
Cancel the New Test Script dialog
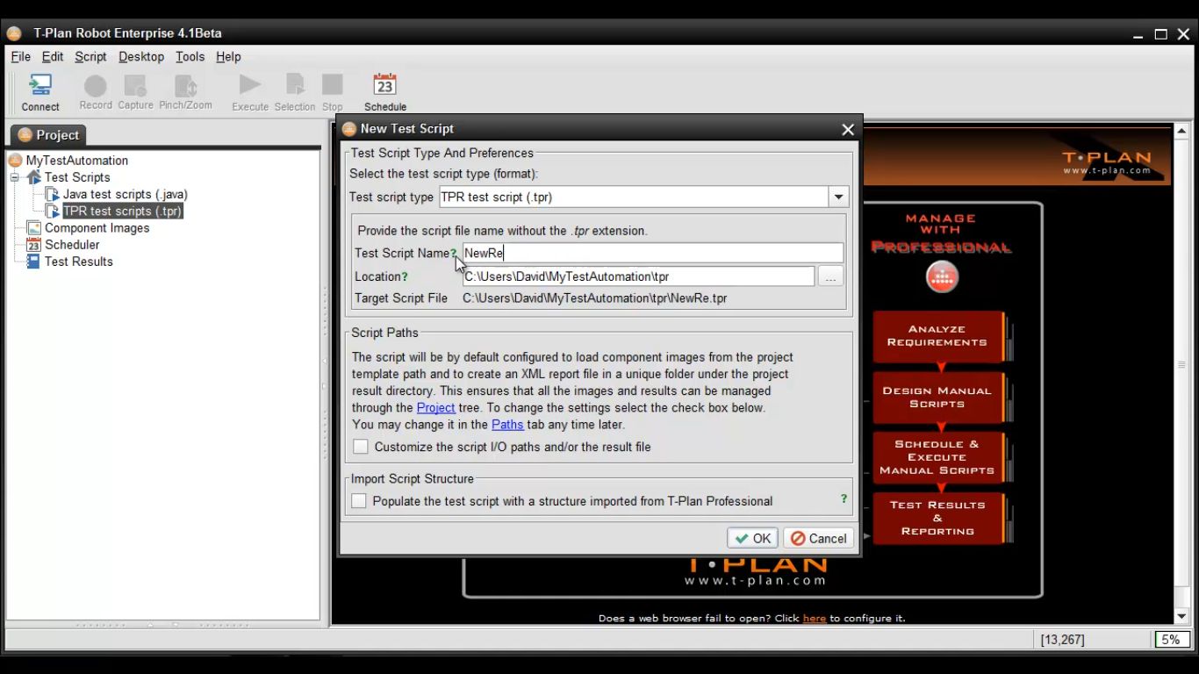819,538
